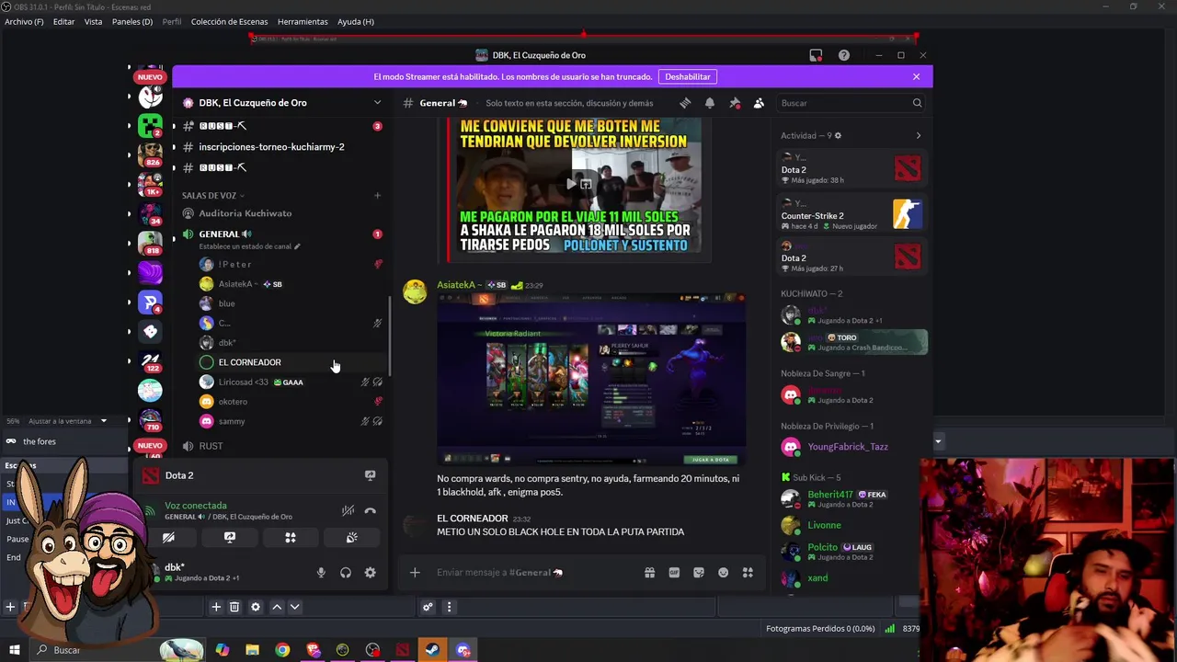This screenshot has height=662, width=1177.
Task: Open OBS Editar menu
Action: 63,21
